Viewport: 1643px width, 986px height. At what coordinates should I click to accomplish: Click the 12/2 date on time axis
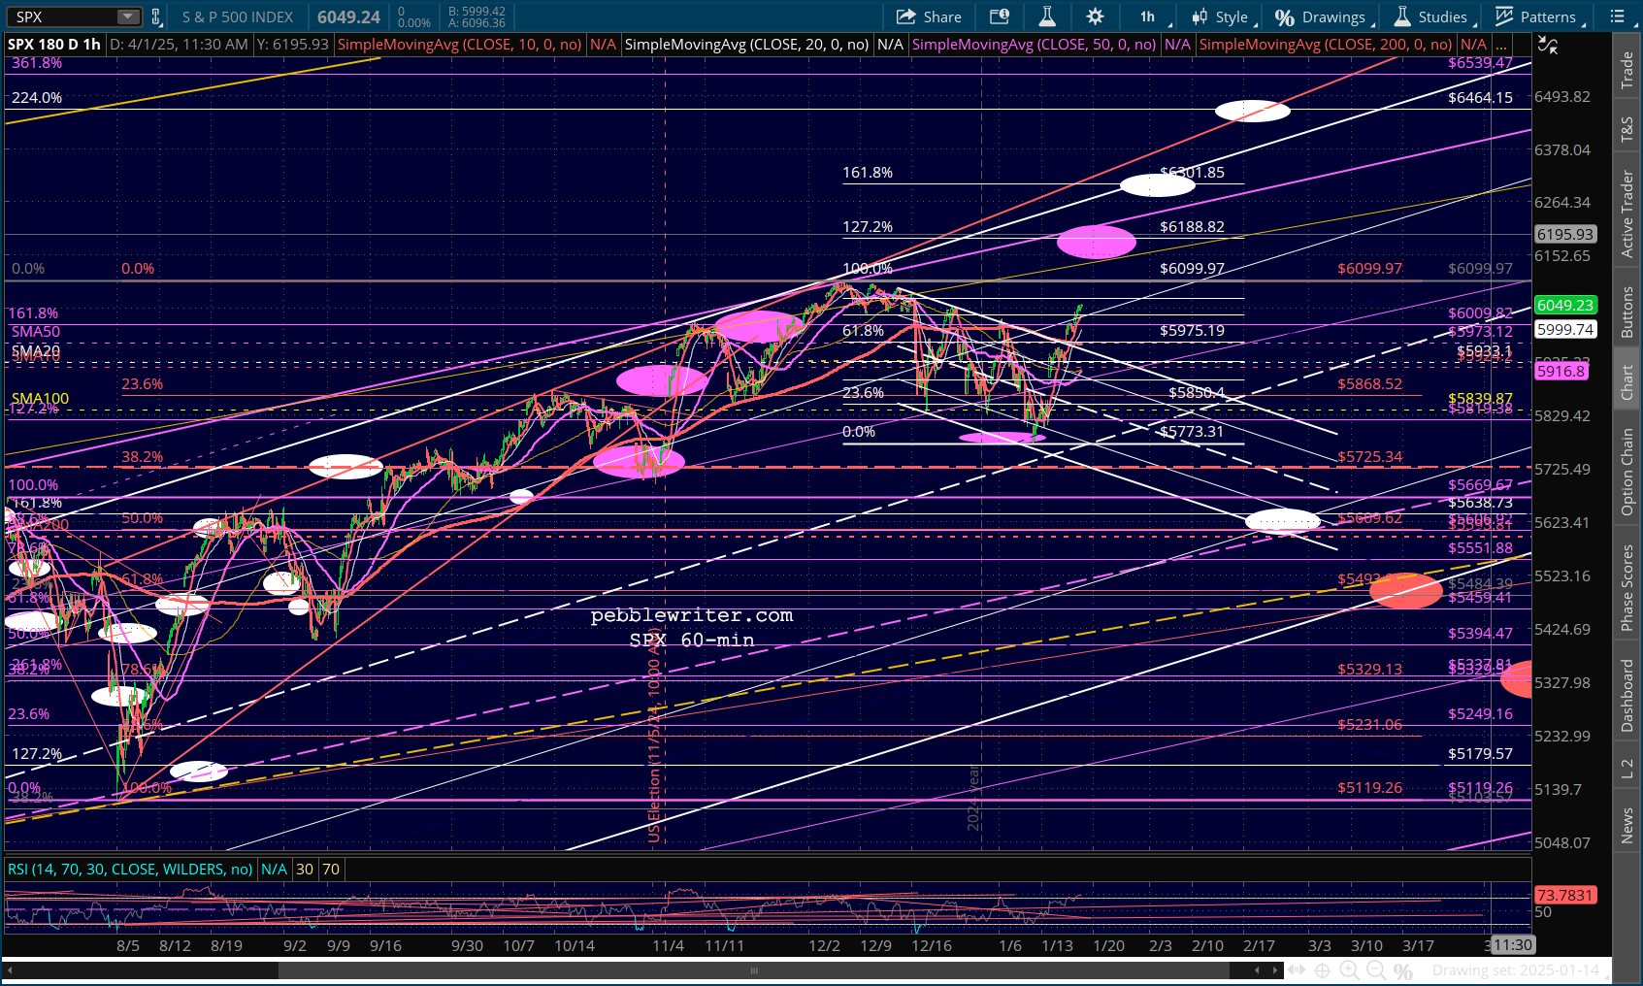pyautogui.click(x=824, y=945)
